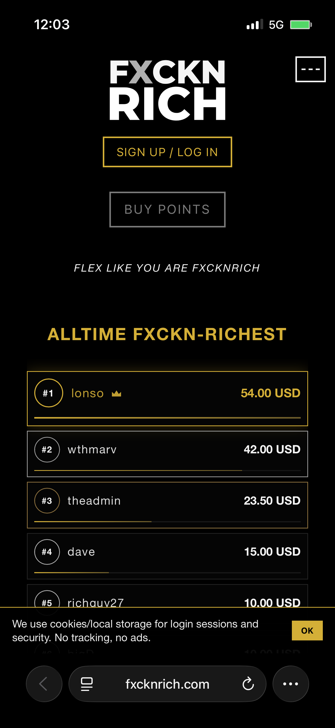Select the #3 rank badge for theadmin

(x=47, y=501)
